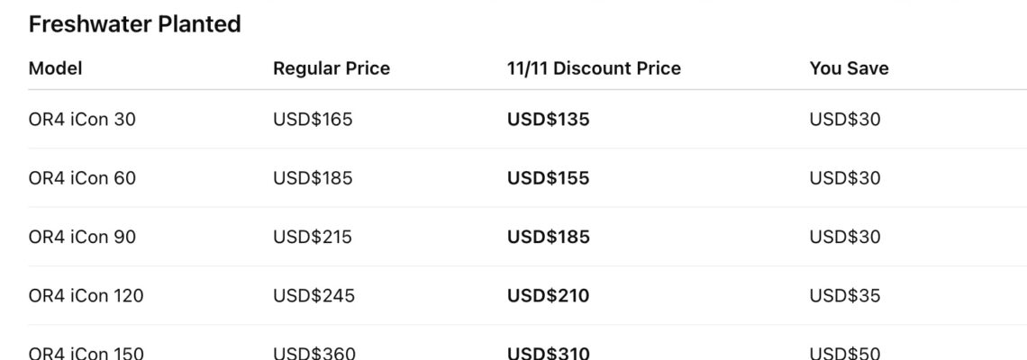This screenshot has width=1027, height=360.
Task: Select the OR4 iCon 120 model name
Action: click(86, 295)
